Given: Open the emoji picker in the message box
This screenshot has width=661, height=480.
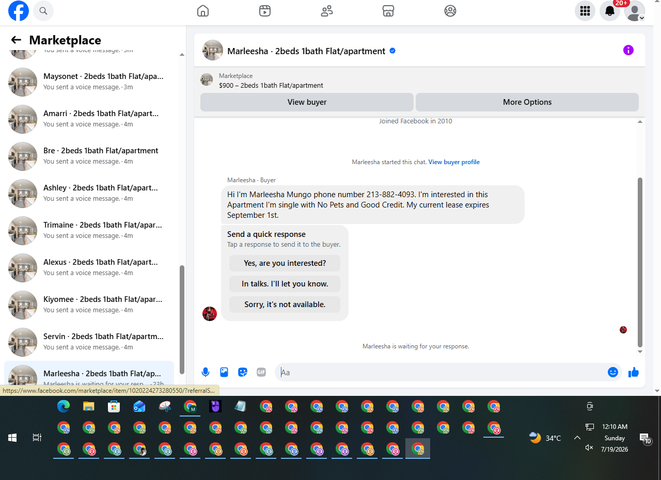Looking at the screenshot, I should point(613,372).
